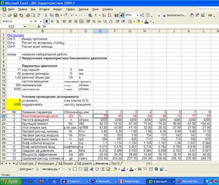
Task: Toggle center alignment
Action: (x=70, y=21)
